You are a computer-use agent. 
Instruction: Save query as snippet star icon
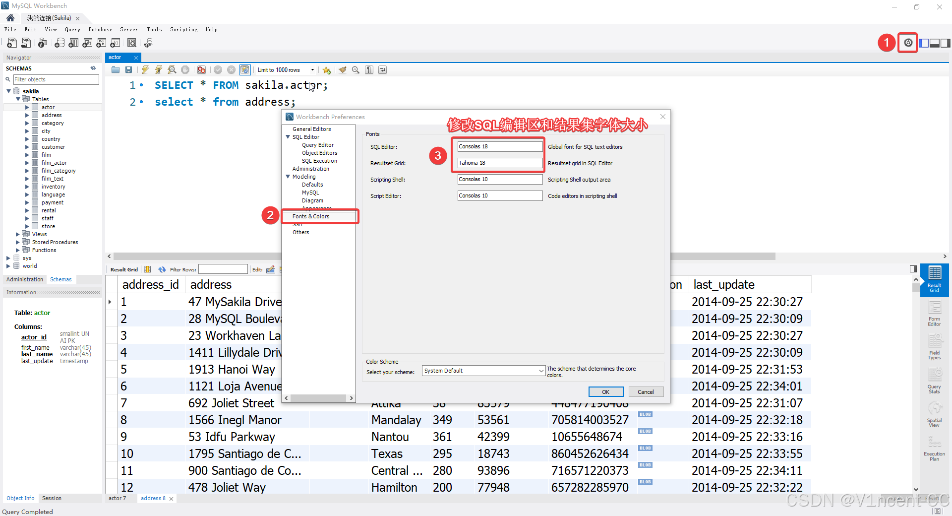click(326, 70)
